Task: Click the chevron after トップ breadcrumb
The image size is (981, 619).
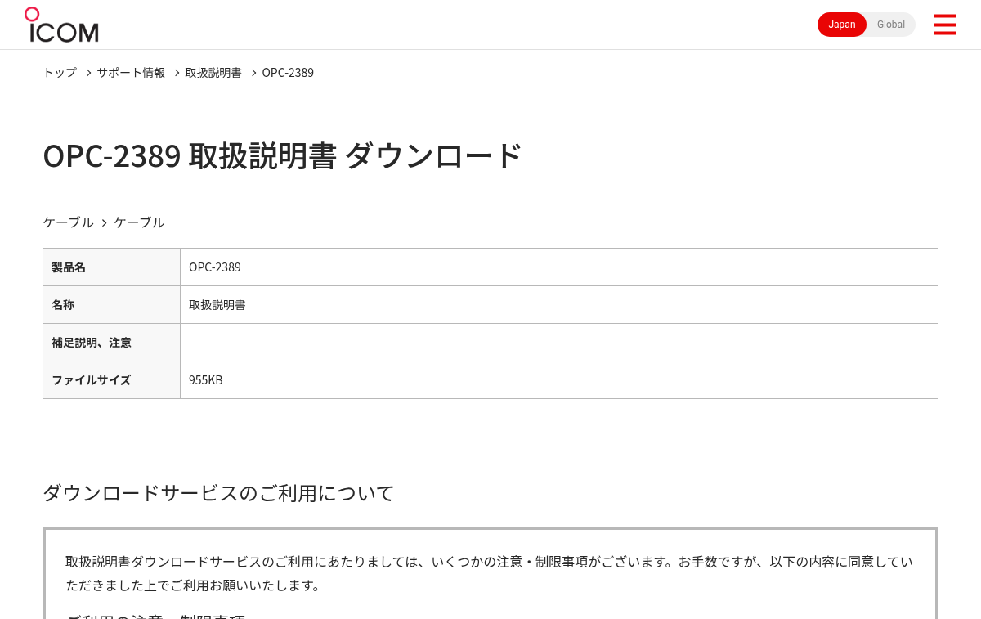Action: (x=88, y=73)
